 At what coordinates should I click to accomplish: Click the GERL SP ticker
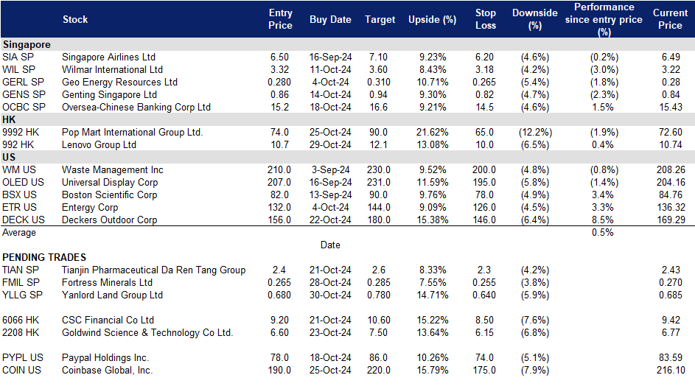click(23, 82)
